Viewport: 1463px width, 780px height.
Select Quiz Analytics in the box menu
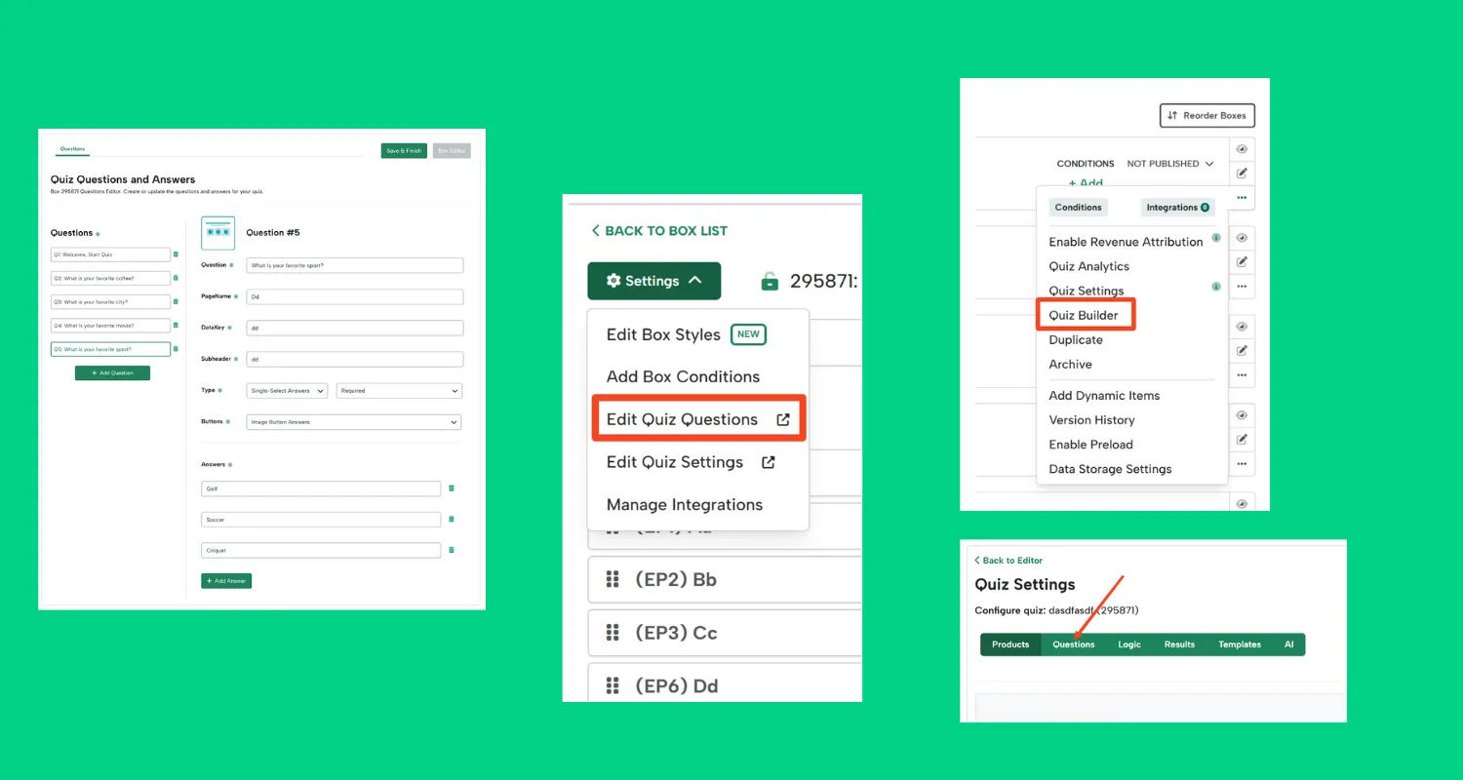tap(1088, 266)
